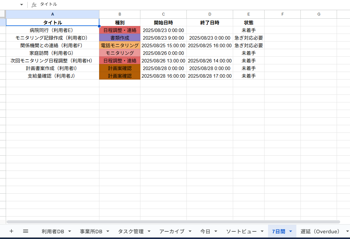Open the タスク管理 tab dropdown arrow

(149, 231)
